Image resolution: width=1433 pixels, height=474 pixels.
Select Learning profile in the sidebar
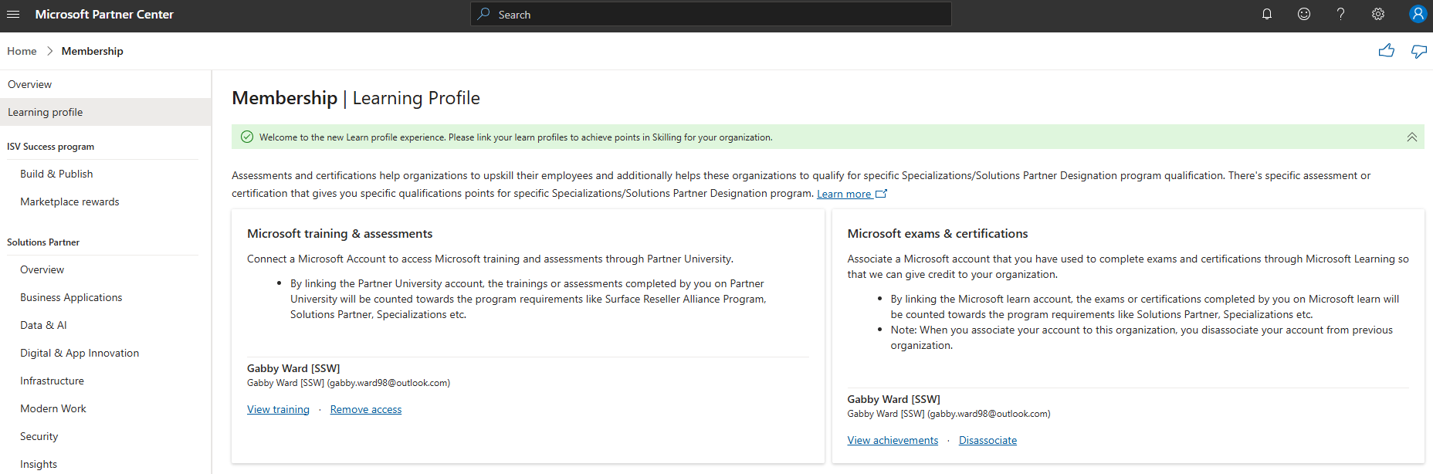click(x=106, y=112)
